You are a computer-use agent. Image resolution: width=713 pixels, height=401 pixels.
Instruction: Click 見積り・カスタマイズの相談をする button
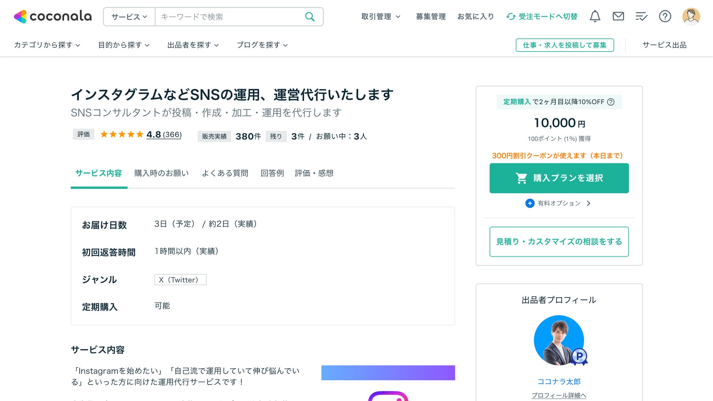click(559, 242)
